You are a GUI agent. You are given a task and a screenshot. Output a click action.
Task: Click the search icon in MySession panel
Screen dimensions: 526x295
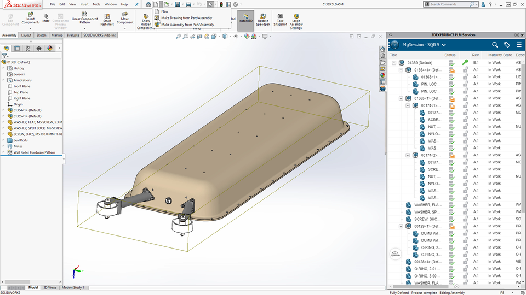point(495,44)
